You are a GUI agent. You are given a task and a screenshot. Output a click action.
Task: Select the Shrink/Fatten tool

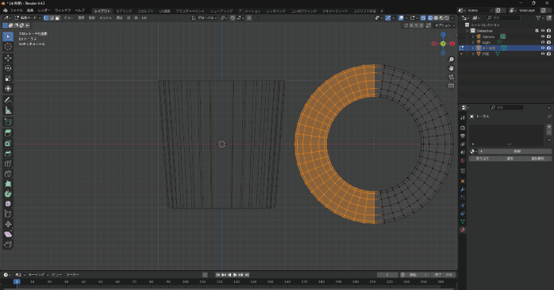pos(8,224)
